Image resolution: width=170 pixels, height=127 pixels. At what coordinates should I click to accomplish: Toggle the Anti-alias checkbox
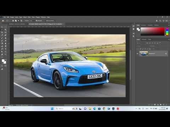point(36,21)
